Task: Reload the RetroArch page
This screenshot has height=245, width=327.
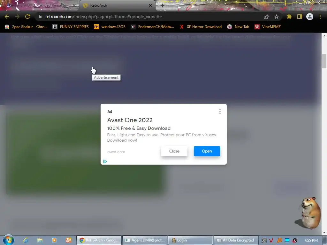Action: (x=27, y=17)
